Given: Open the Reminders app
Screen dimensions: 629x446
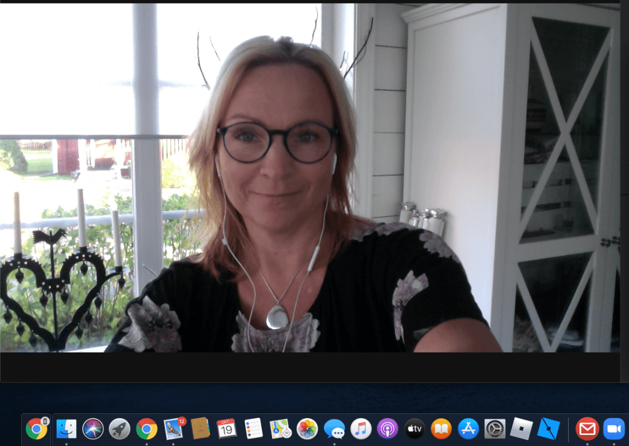Looking at the screenshot, I should click(x=253, y=429).
